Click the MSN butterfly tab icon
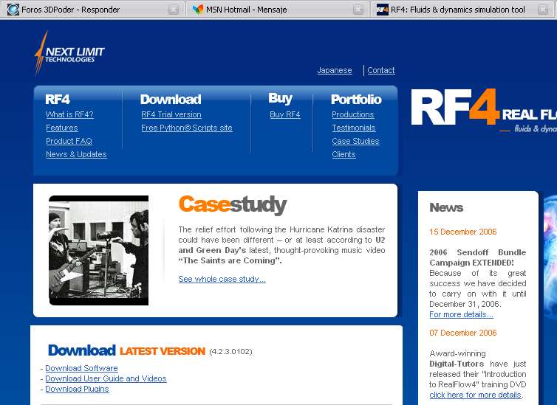Viewport: 557px width, 405px height. (198, 9)
